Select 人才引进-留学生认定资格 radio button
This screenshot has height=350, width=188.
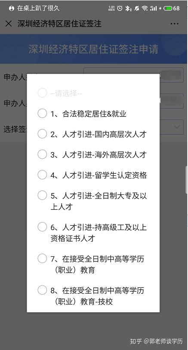[93, 175]
